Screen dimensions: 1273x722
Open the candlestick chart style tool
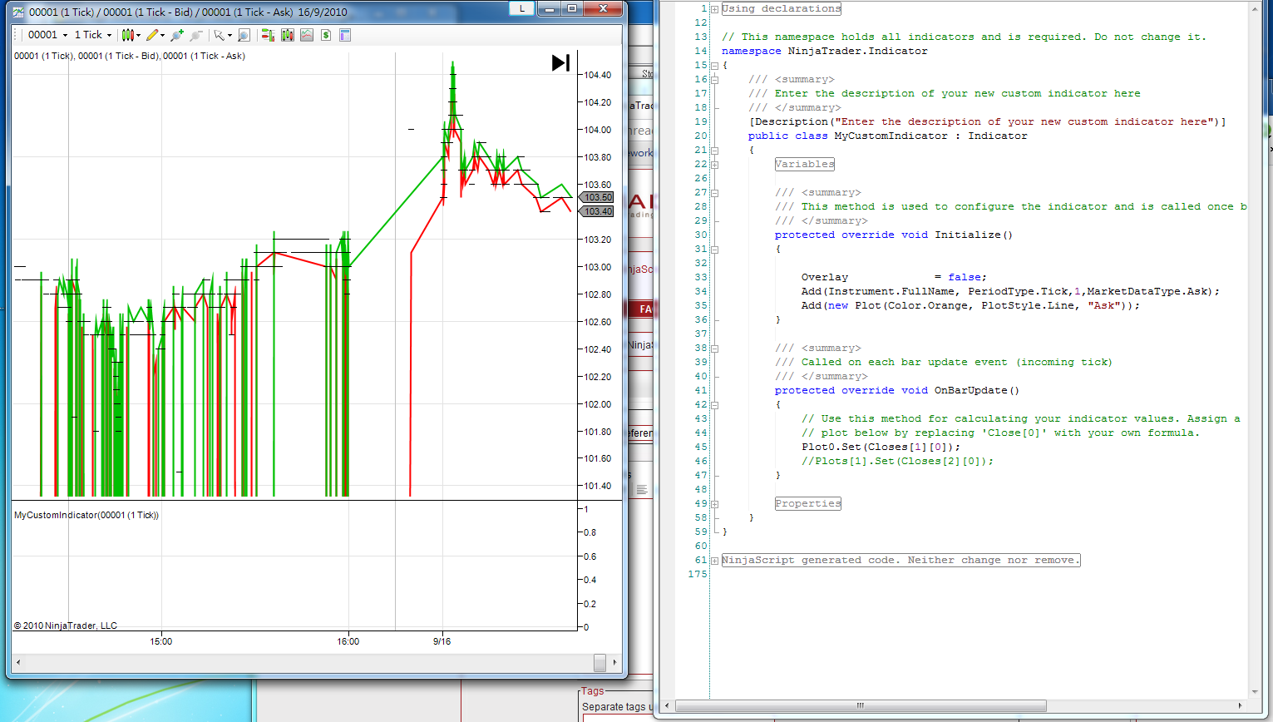coord(127,35)
